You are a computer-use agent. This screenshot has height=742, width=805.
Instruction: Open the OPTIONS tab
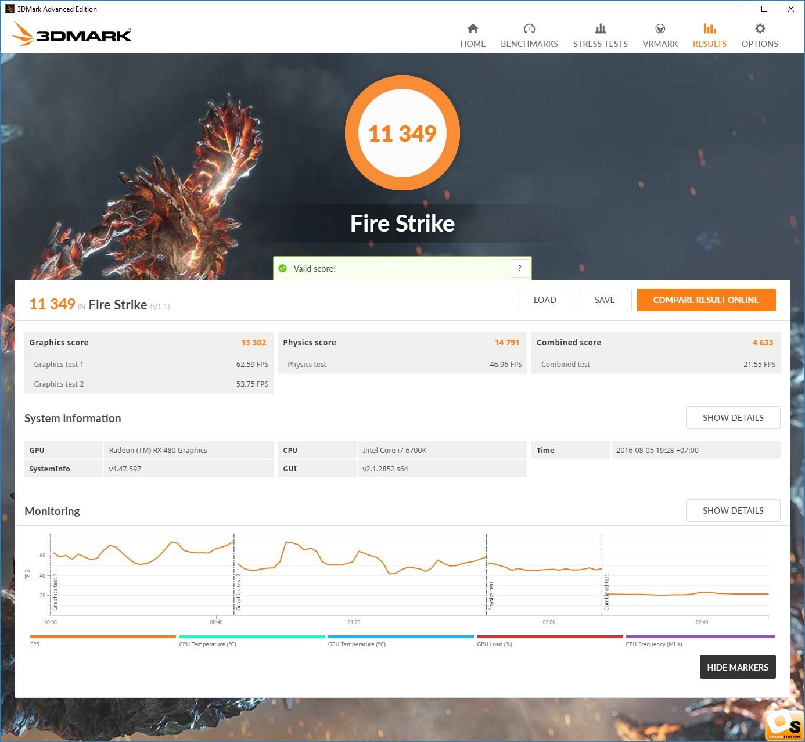click(760, 44)
